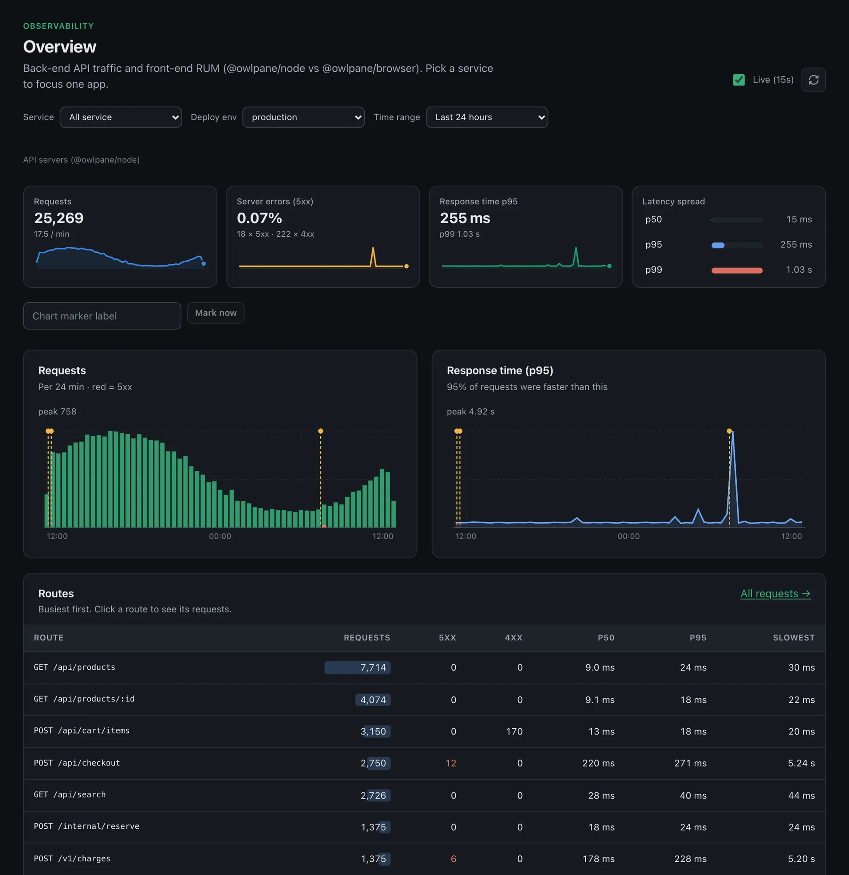This screenshot has width=849, height=875.
Task: Open the Service dropdown
Action: click(x=121, y=117)
